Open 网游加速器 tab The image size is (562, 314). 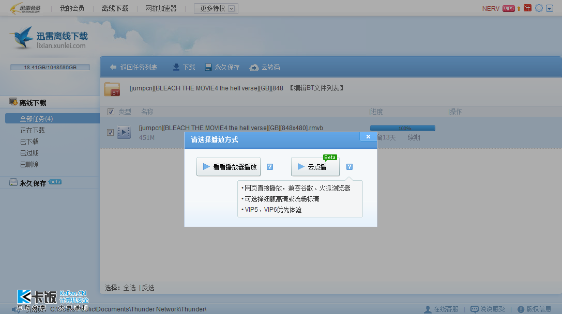pos(161,8)
